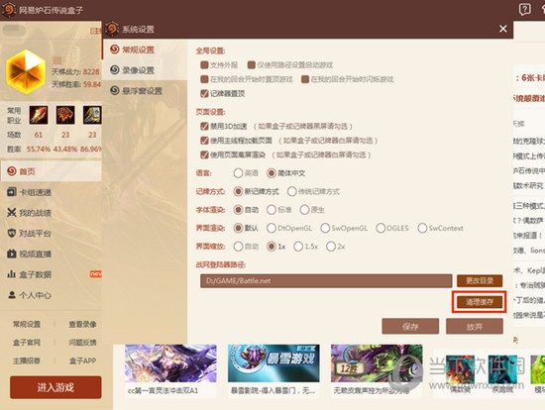Click the 视频直播 camera icon
The width and height of the screenshot is (545, 410).
[x=12, y=254]
